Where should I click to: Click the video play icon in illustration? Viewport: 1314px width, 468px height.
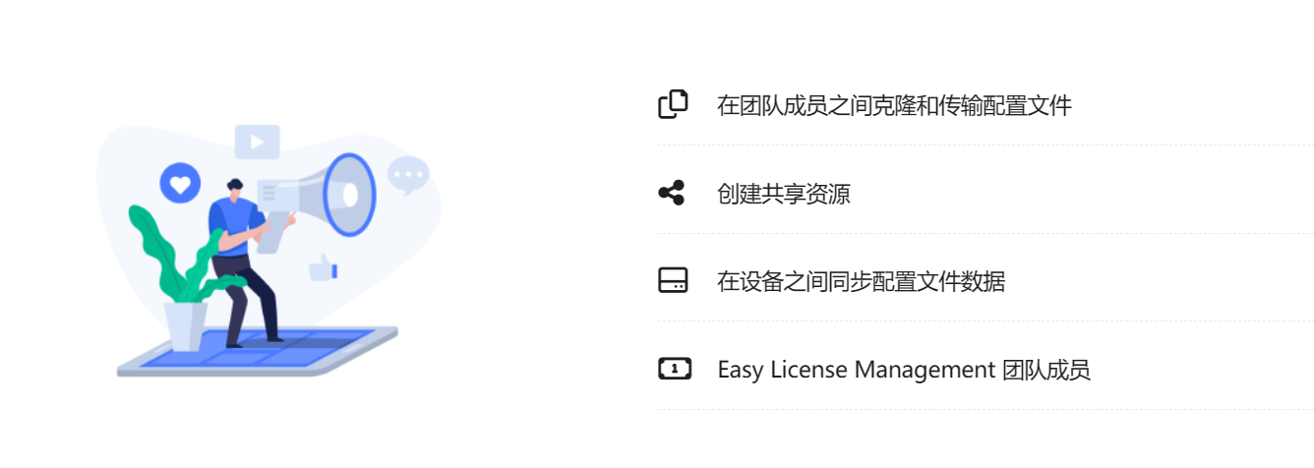click(257, 142)
